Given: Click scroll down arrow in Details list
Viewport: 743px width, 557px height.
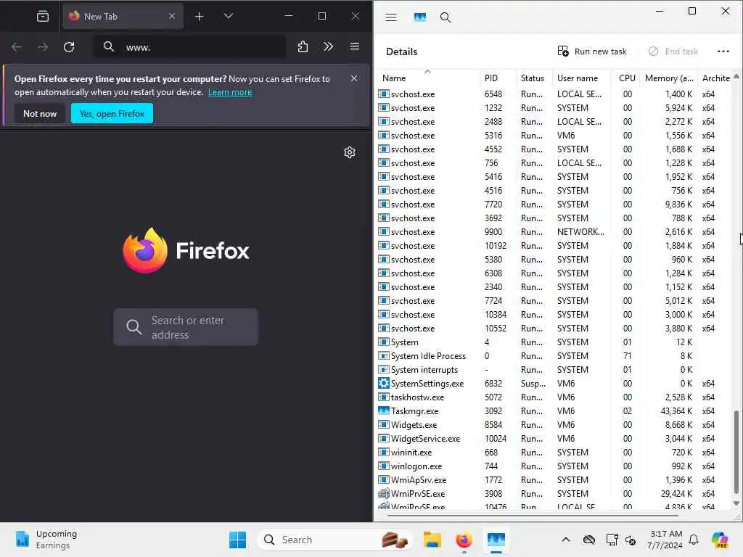Looking at the screenshot, I should pos(736,503).
